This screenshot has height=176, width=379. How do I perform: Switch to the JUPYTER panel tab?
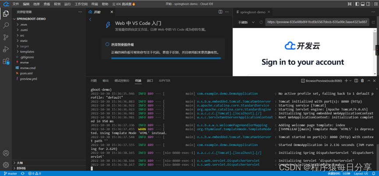[164, 81]
